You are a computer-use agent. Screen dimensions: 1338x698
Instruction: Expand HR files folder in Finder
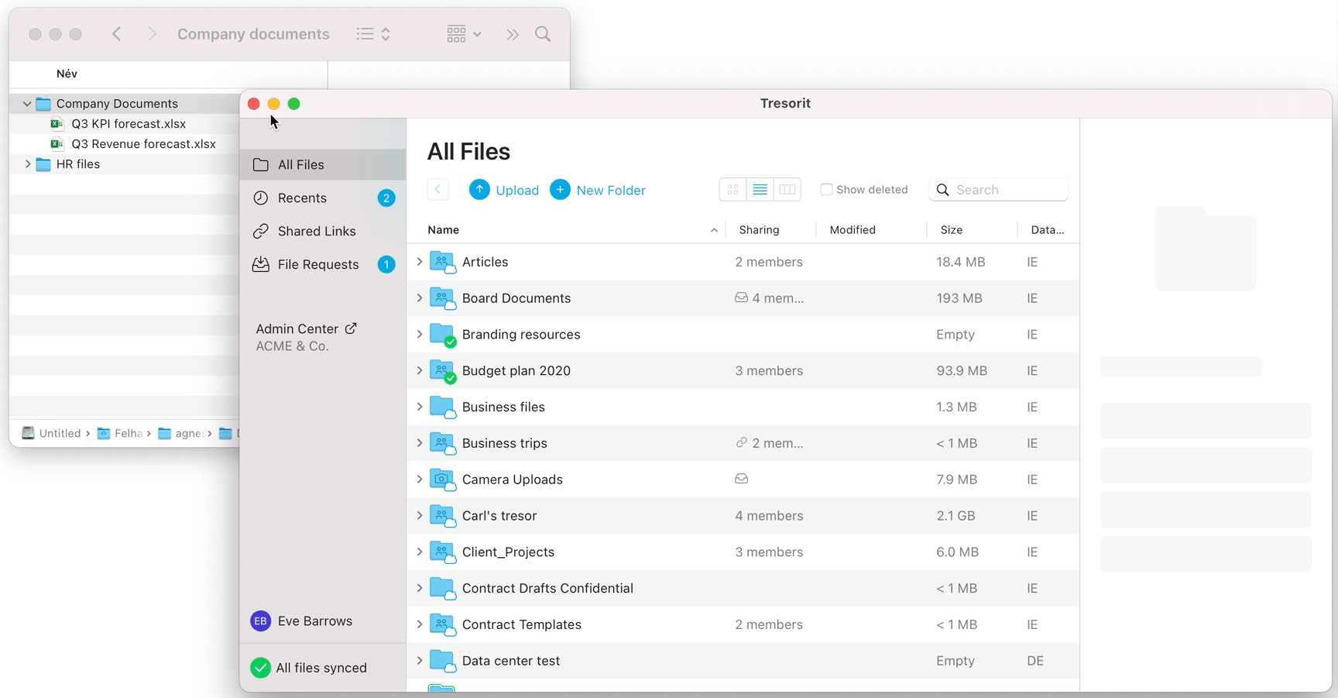pos(28,164)
